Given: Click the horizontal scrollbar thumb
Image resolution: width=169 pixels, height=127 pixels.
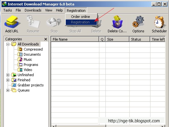Looking at the screenshot, I should coord(81,126).
